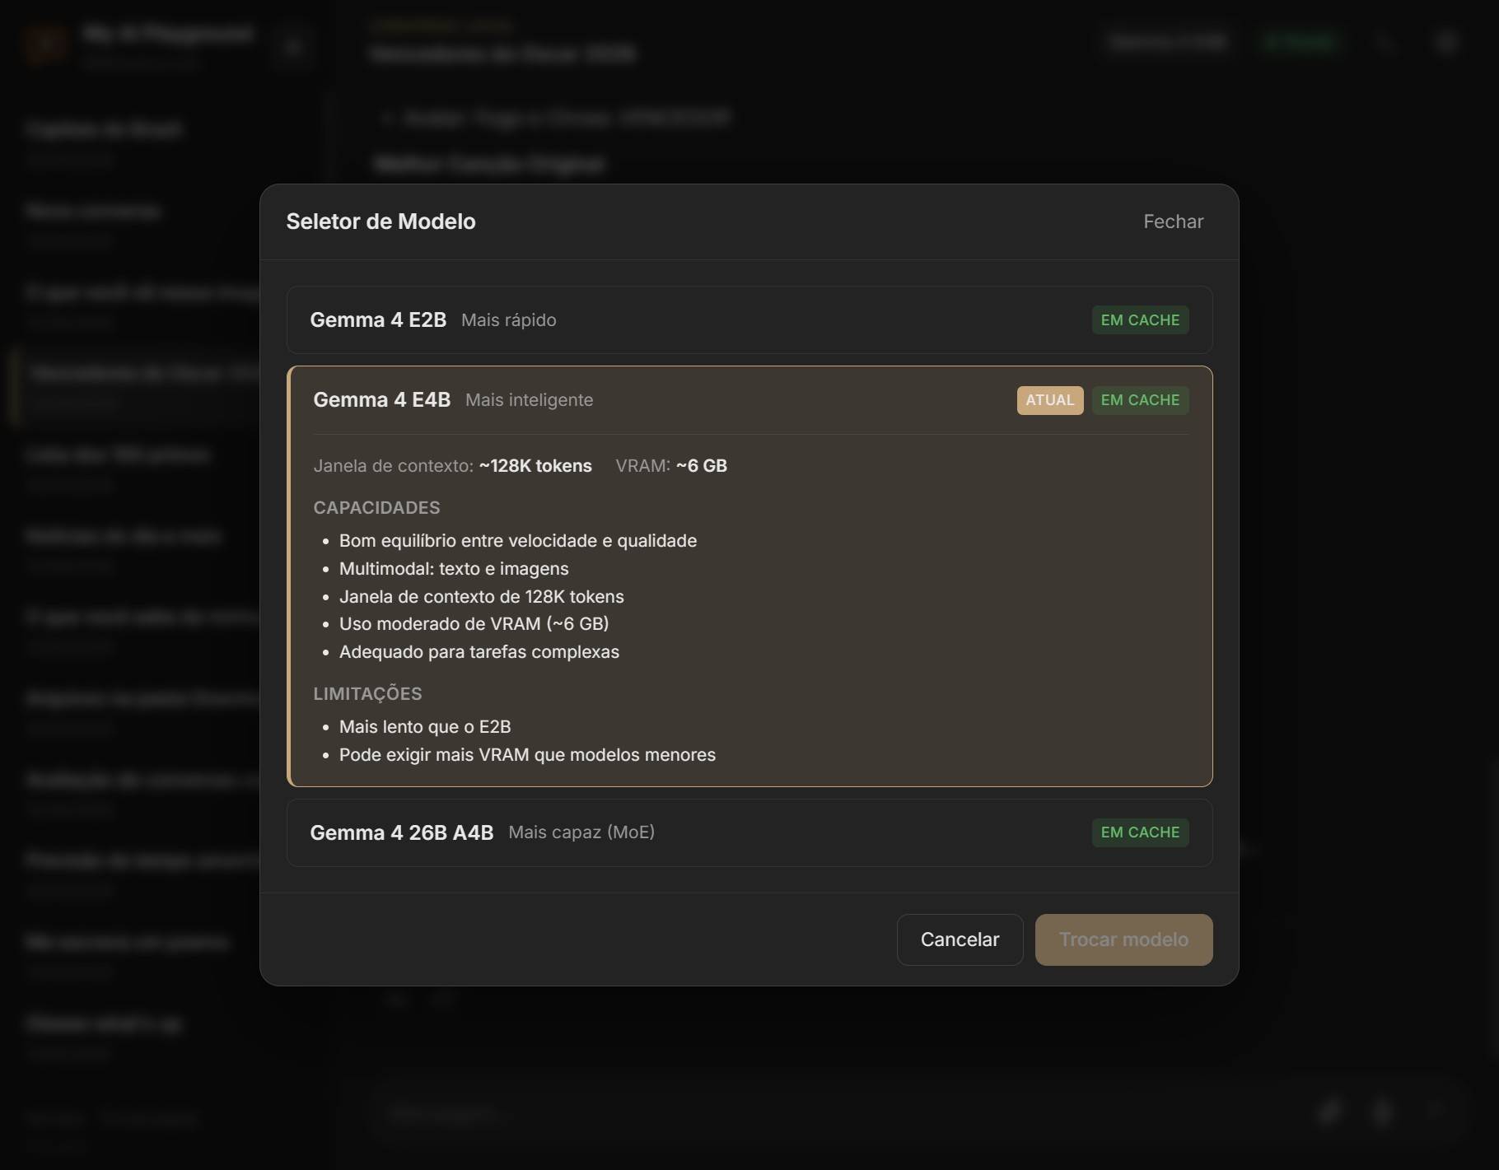Expand the Gemma 4 26B A4B model card
This screenshot has width=1499, height=1170.
pyautogui.click(x=749, y=832)
